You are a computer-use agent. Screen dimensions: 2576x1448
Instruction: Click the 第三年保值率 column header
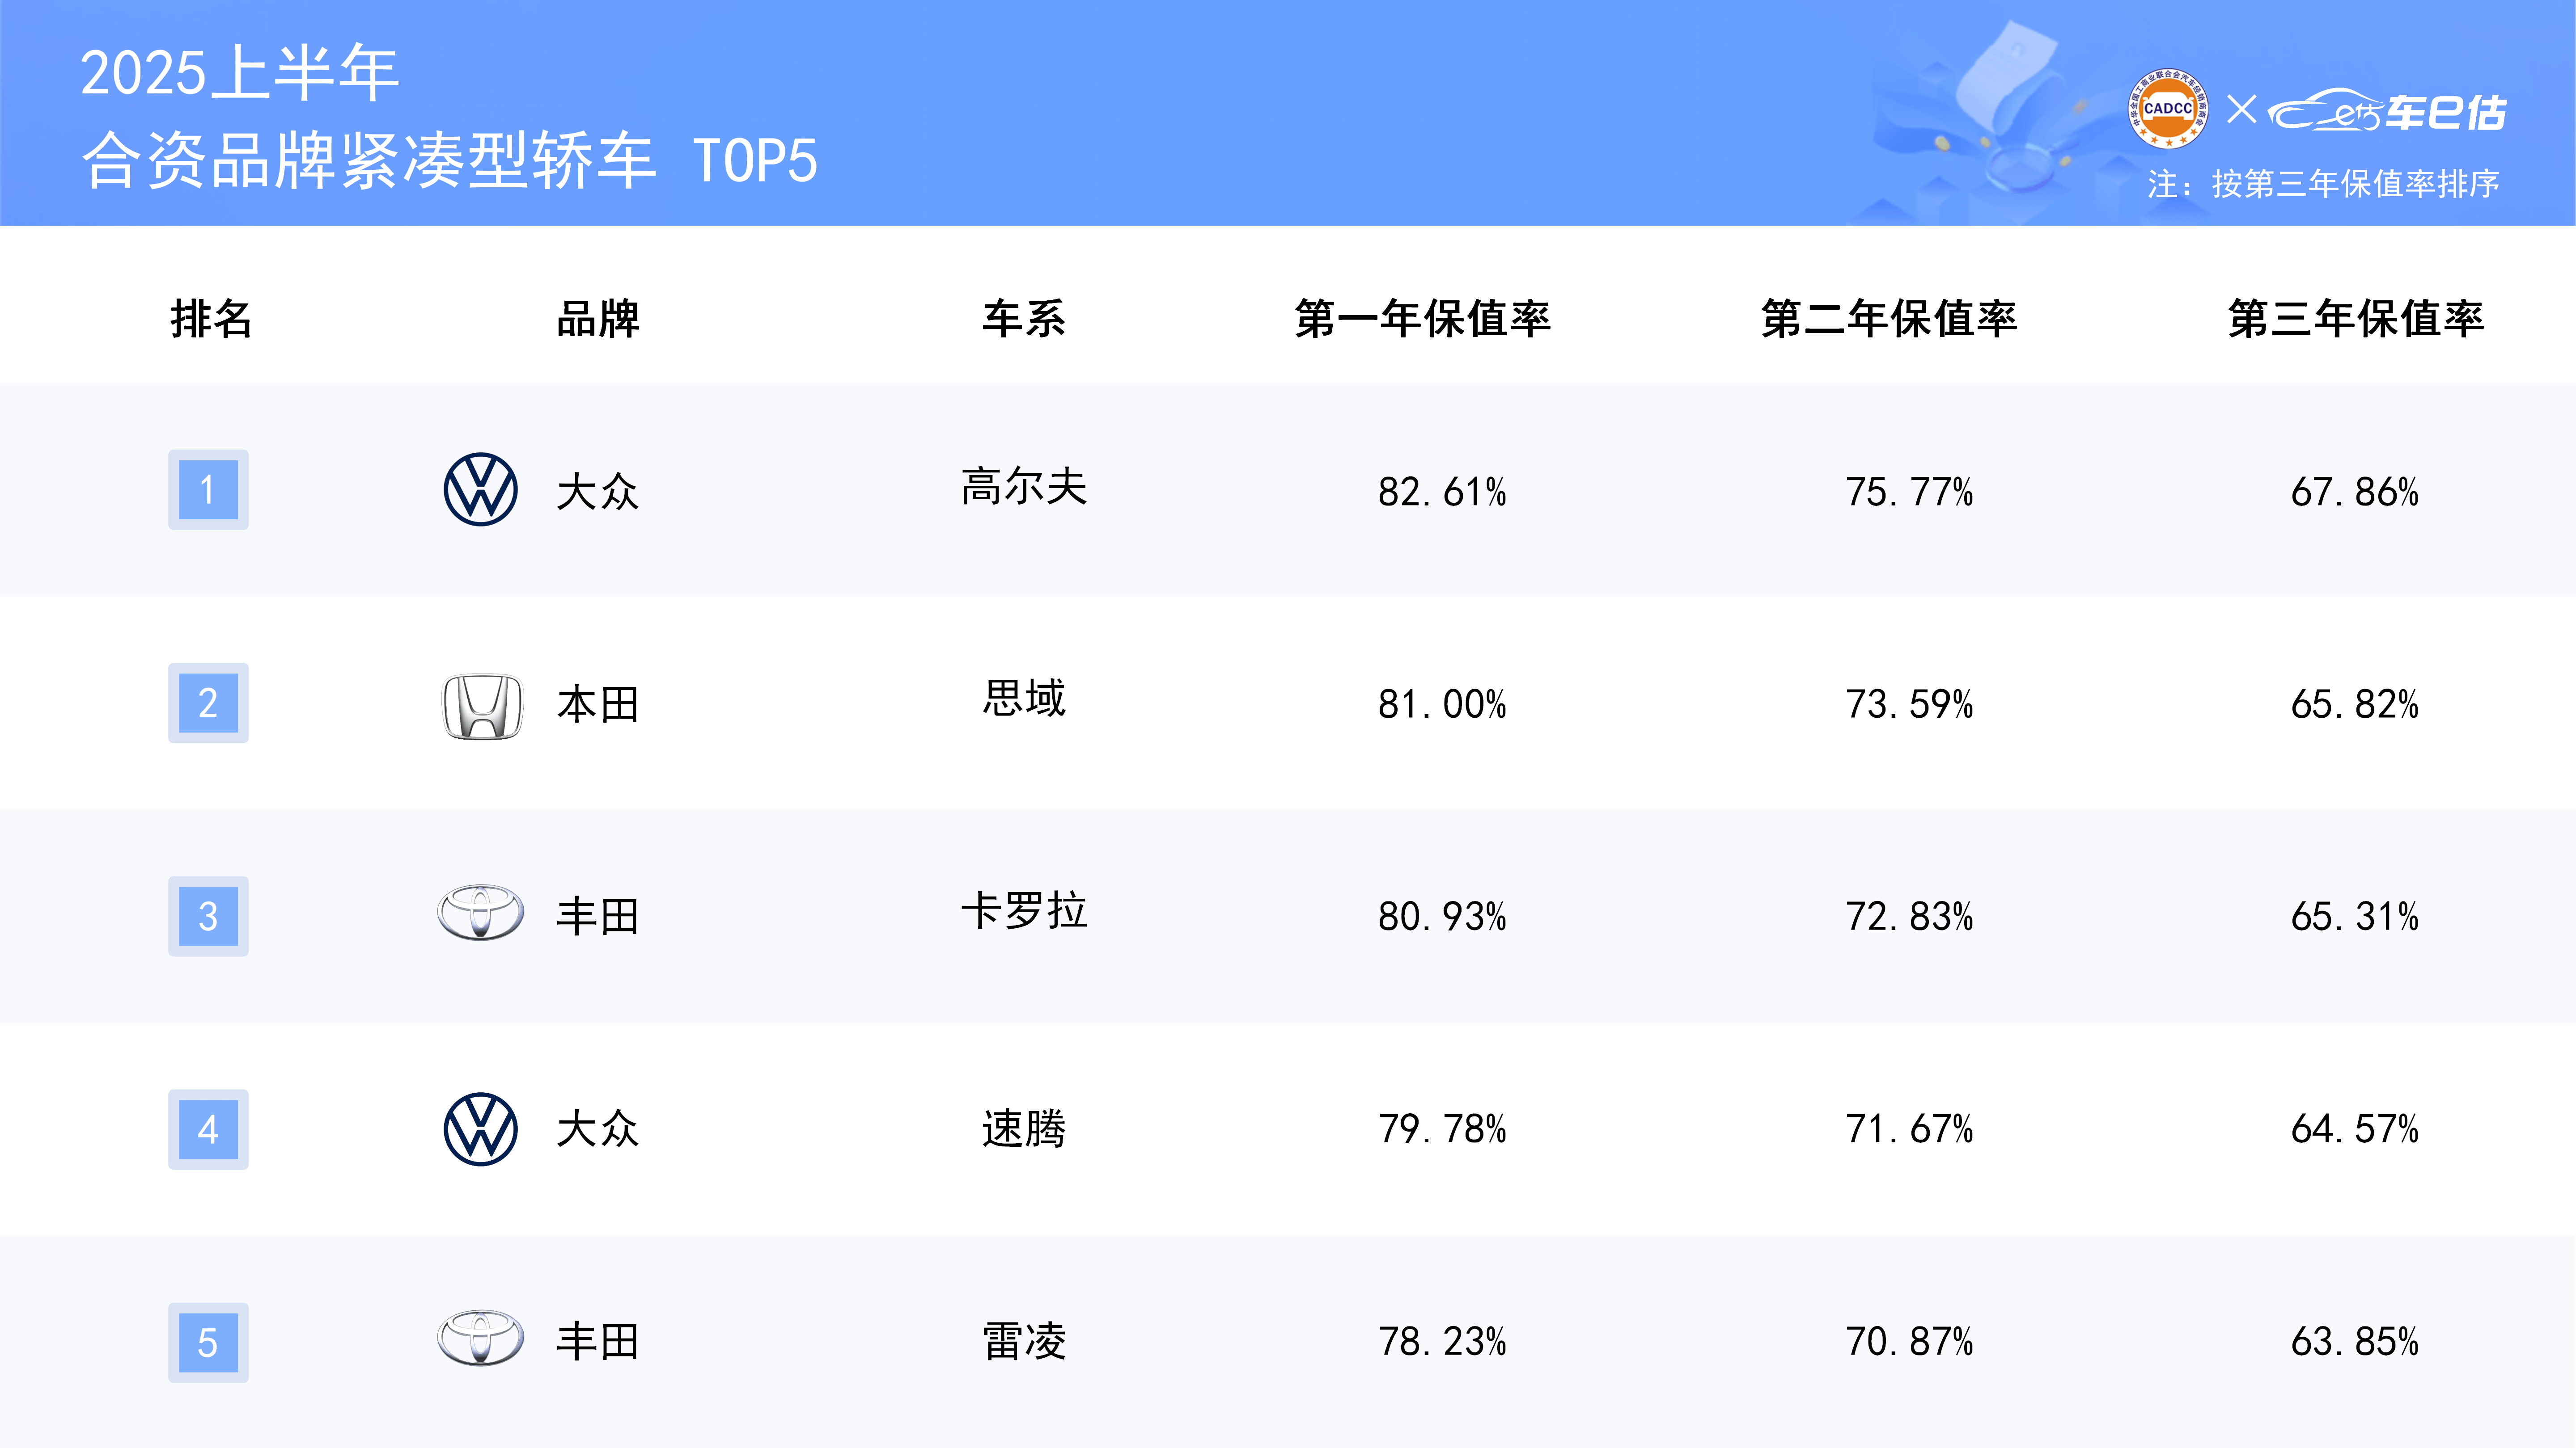click(2356, 319)
